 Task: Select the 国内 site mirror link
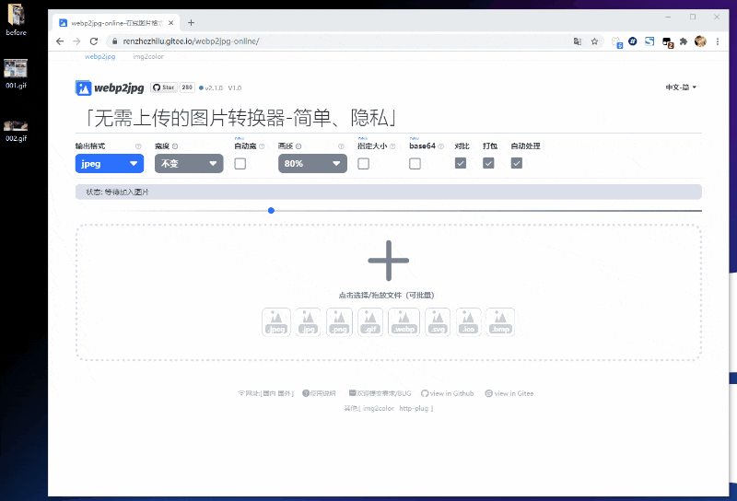pos(269,393)
